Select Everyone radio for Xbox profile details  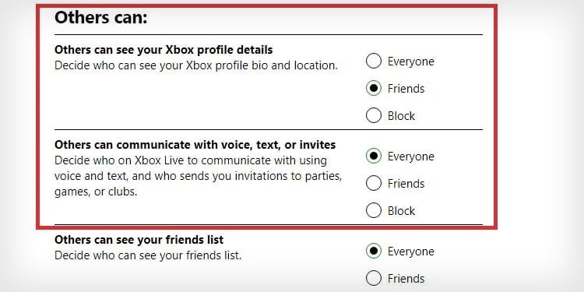click(374, 61)
